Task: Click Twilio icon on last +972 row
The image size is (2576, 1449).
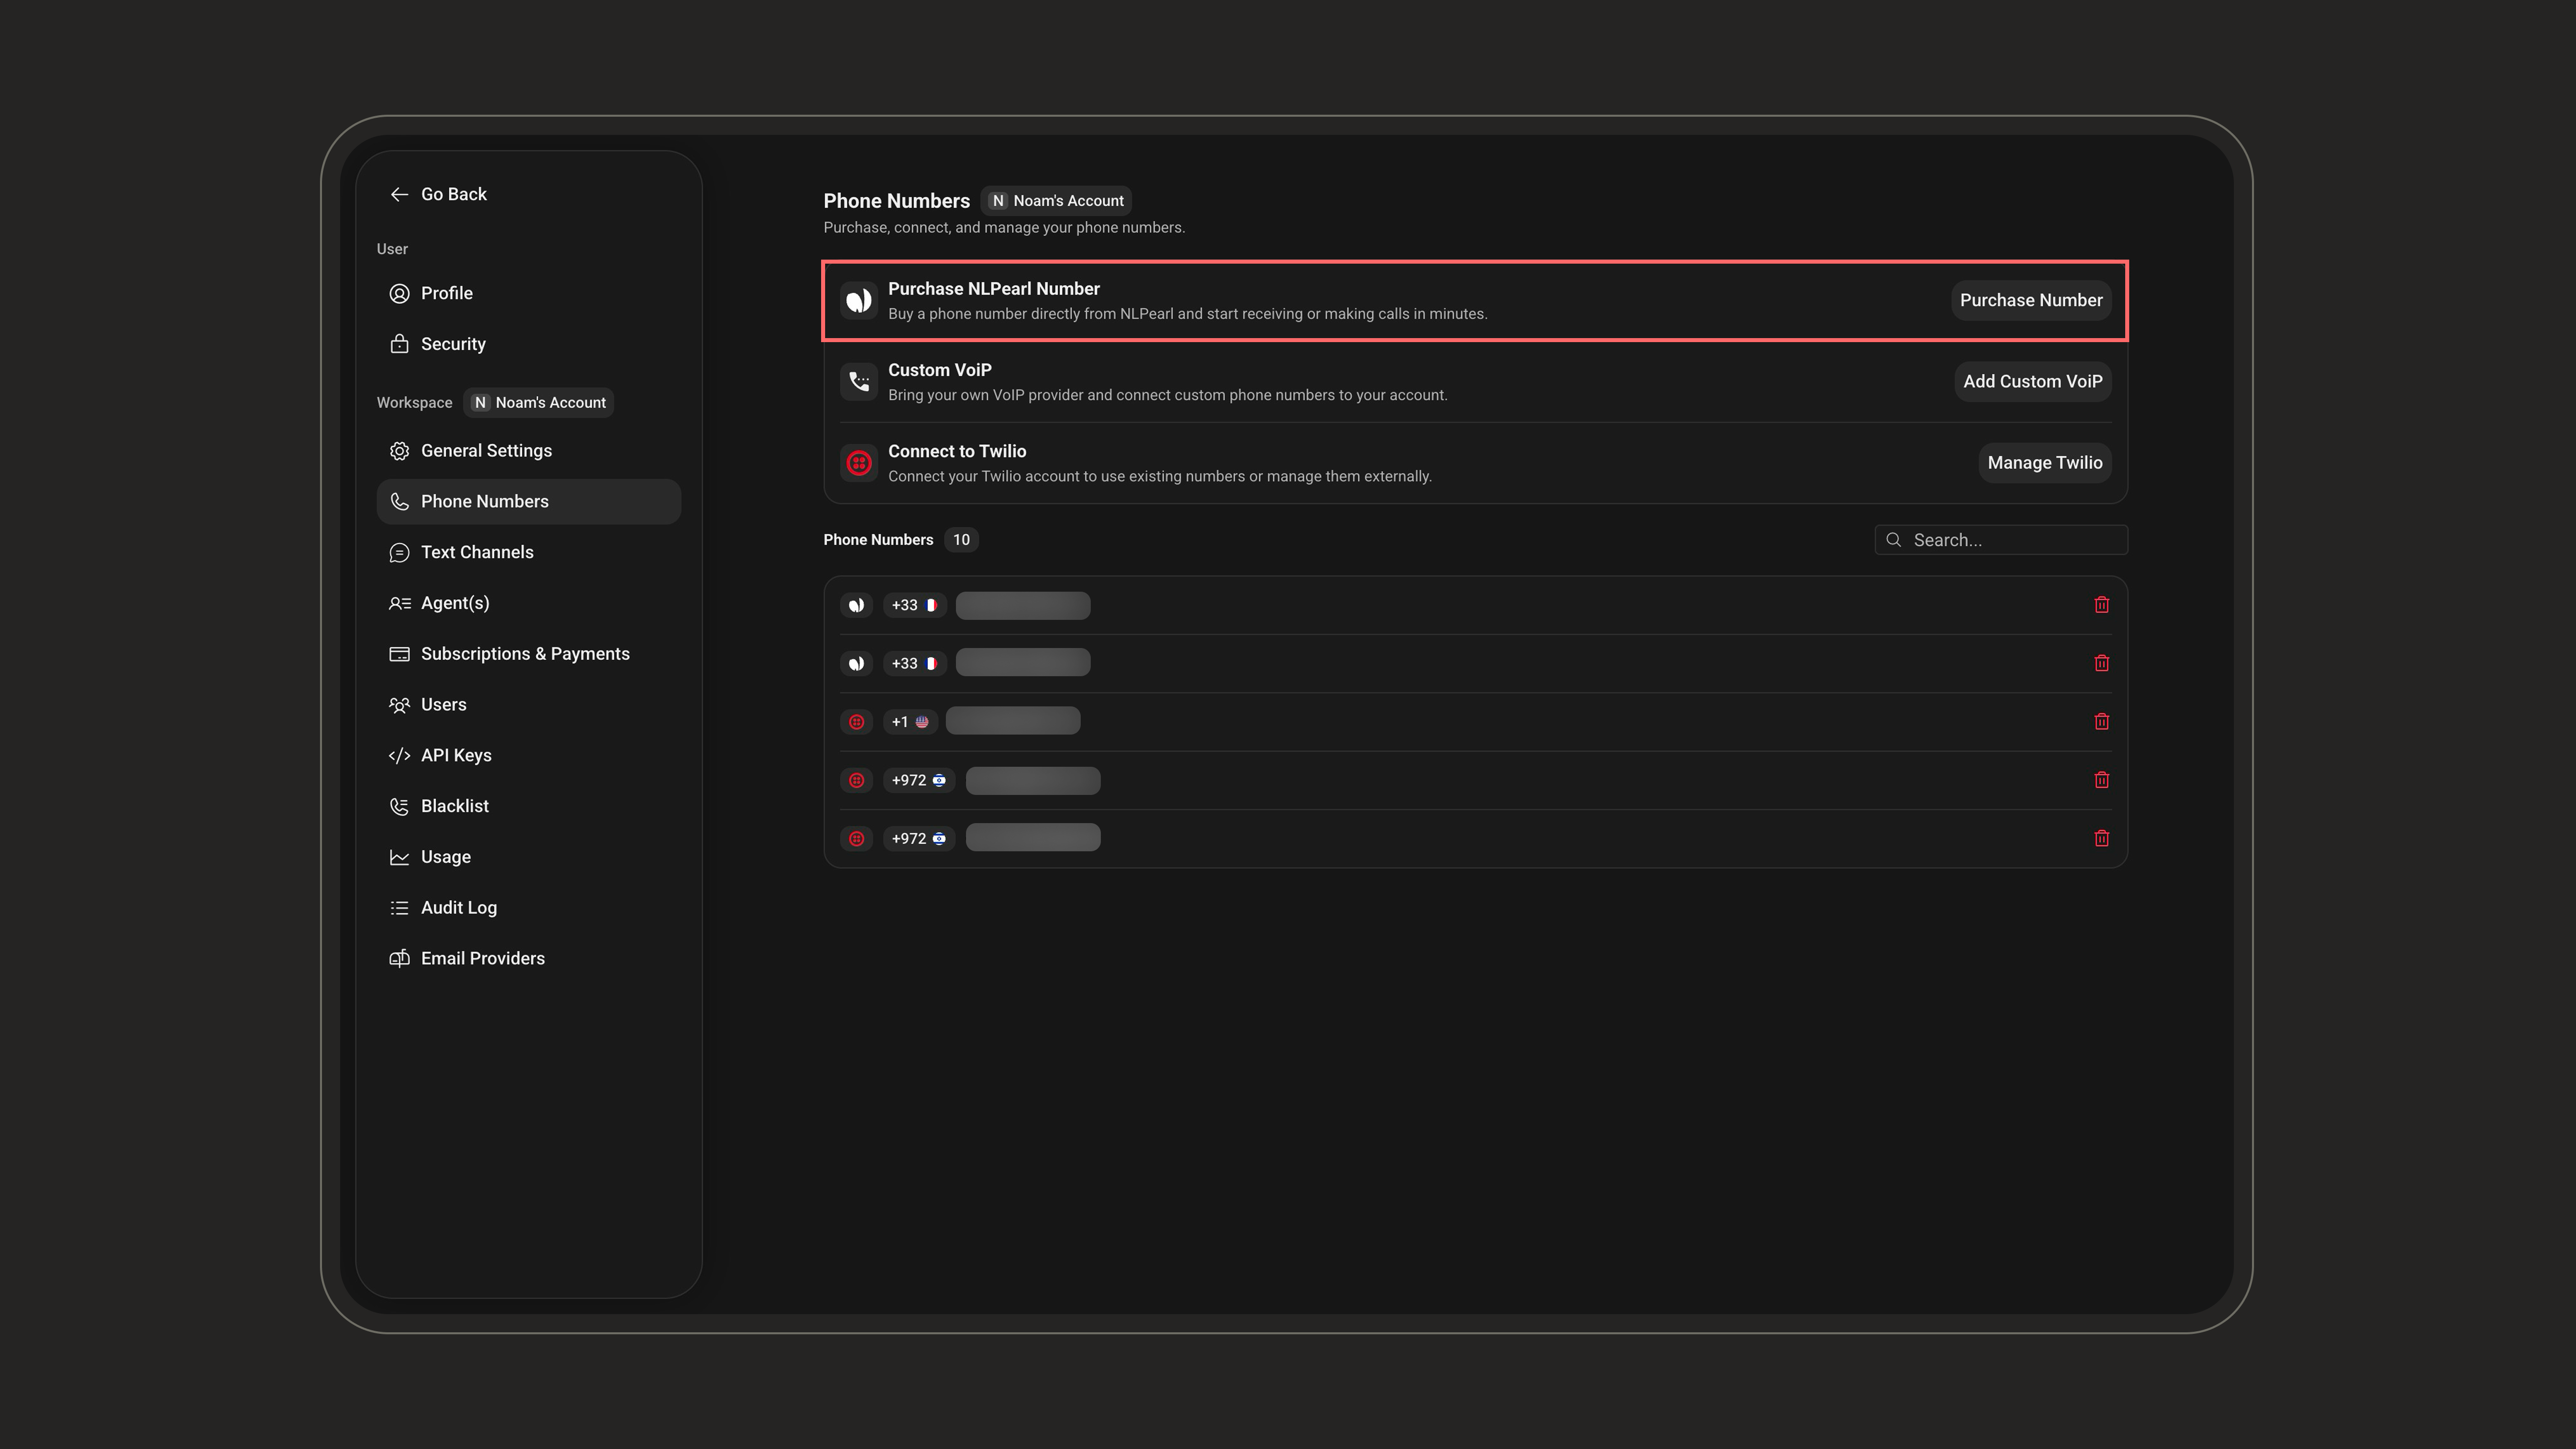Action: (x=857, y=838)
